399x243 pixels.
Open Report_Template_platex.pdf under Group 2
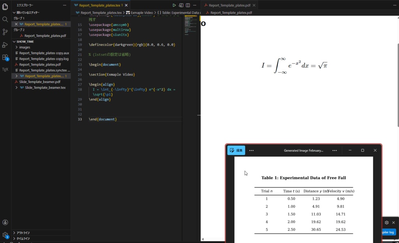(x=45, y=35)
